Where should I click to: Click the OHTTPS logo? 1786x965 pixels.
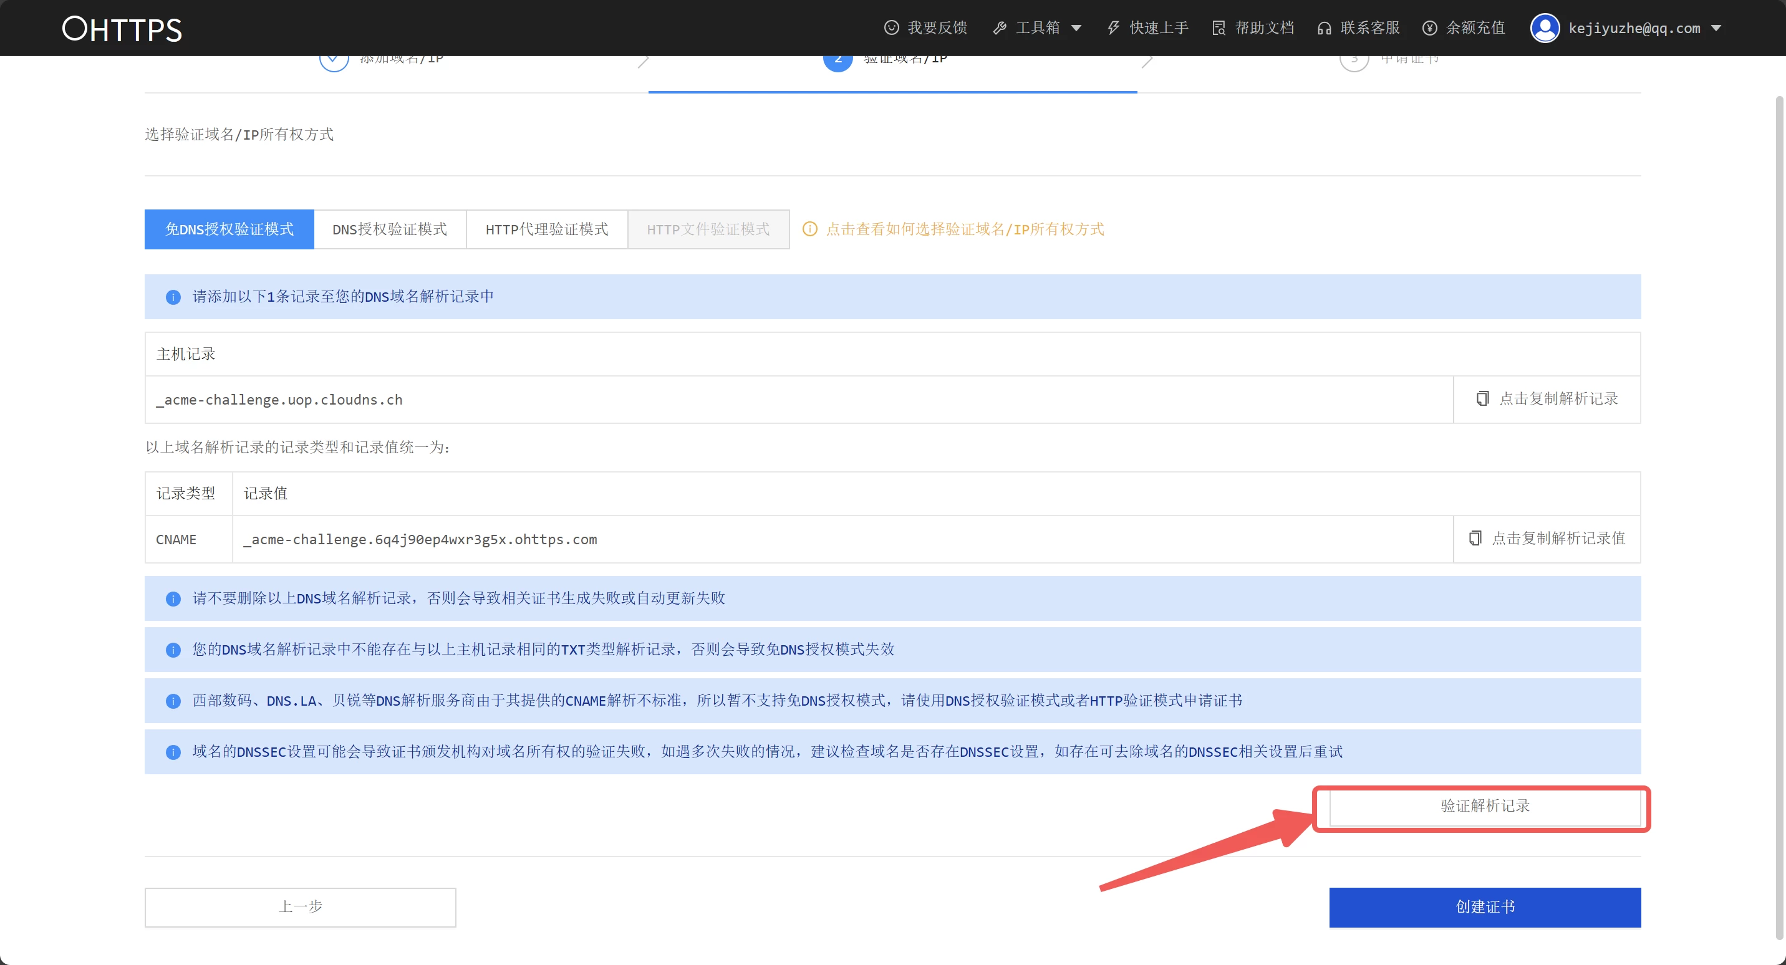pyautogui.click(x=122, y=29)
